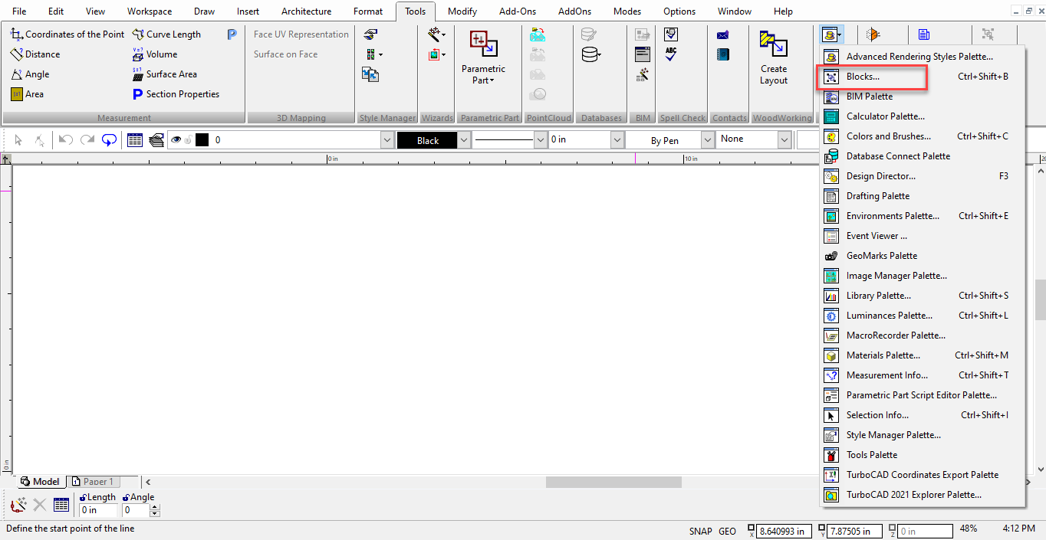Image resolution: width=1046 pixels, height=540 pixels.
Task: Switch to the Modify ribbon tab
Action: (462, 11)
